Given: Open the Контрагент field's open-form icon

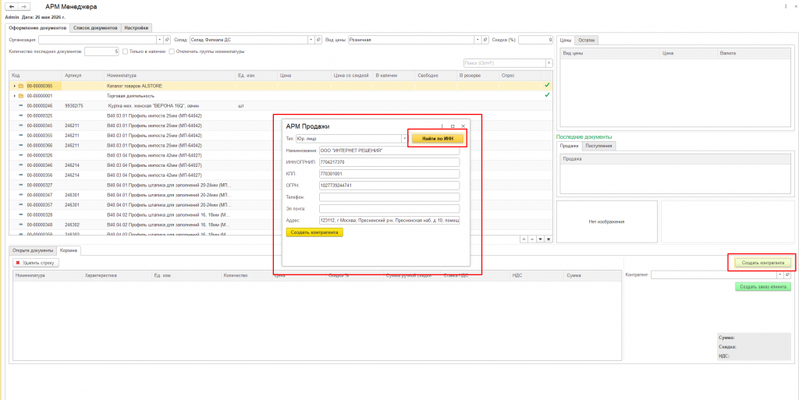Looking at the screenshot, I should [x=787, y=274].
